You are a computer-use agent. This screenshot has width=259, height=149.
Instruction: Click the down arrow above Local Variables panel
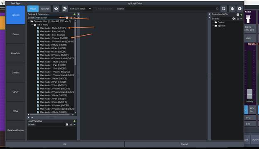[32, 118]
